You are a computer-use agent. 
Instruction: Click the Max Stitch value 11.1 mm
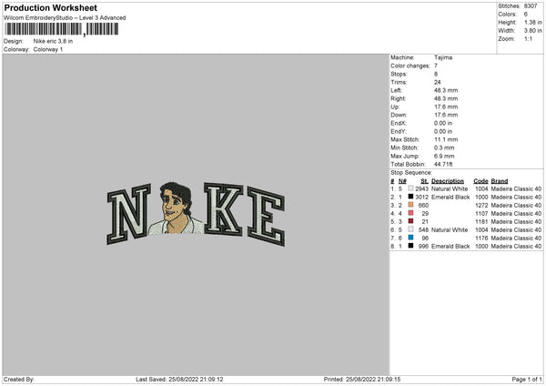click(x=446, y=139)
